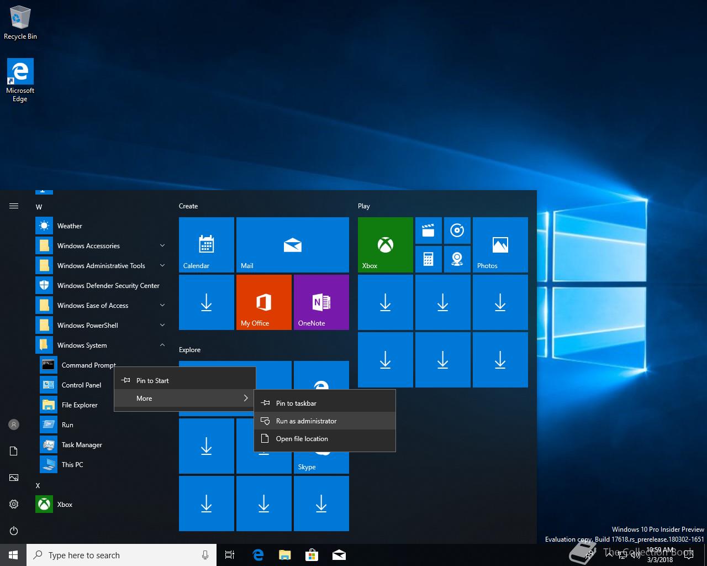Open Windows Defender Security Center
Image resolution: width=707 pixels, height=566 pixels.
(102, 286)
